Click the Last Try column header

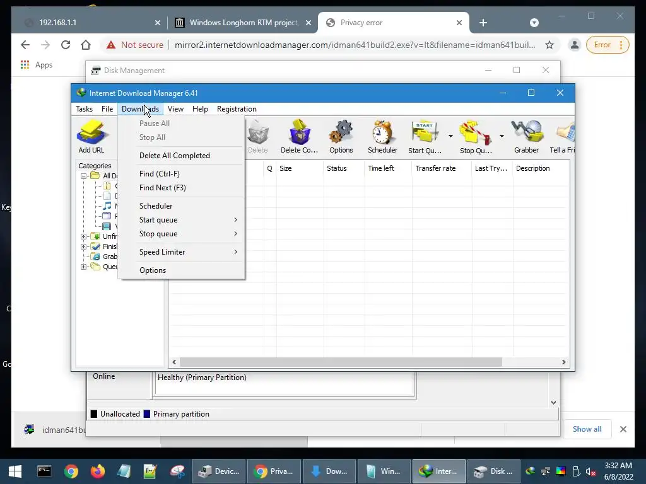tap(491, 168)
